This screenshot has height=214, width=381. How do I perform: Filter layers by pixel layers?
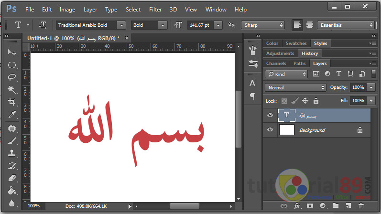pos(316,74)
